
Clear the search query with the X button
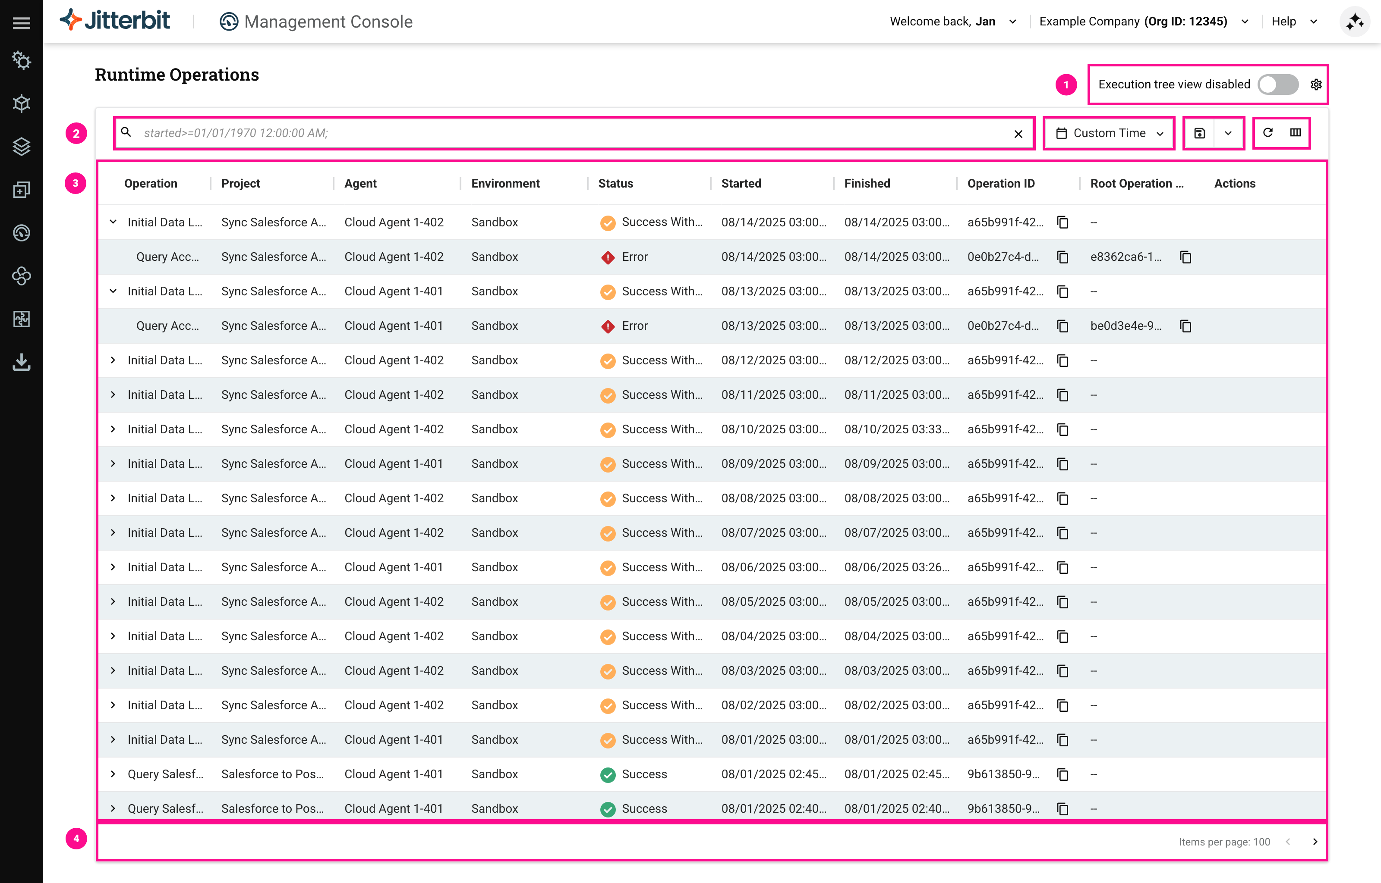click(x=1019, y=134)
